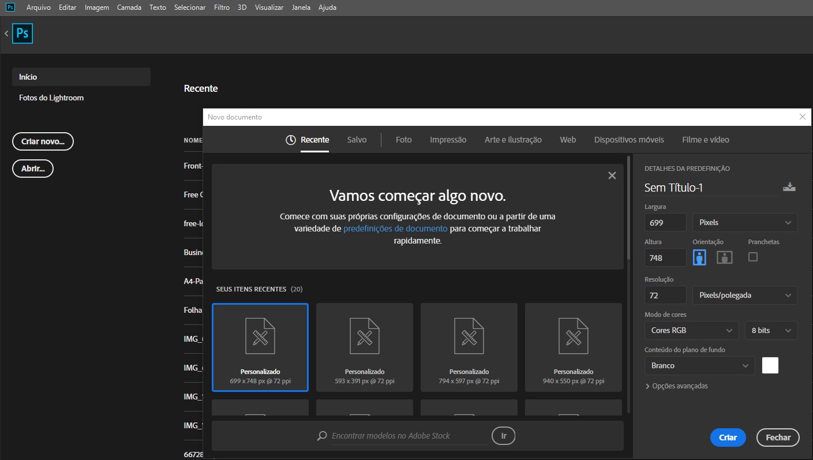Open the Filtro menu
Viewport: 813px width, 460px height.
222,8
